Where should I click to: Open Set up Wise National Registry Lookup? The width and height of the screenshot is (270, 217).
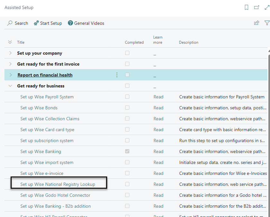pos(58,184)
